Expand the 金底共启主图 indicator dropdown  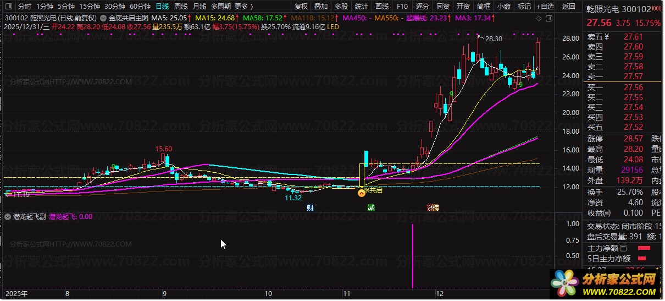103,18
